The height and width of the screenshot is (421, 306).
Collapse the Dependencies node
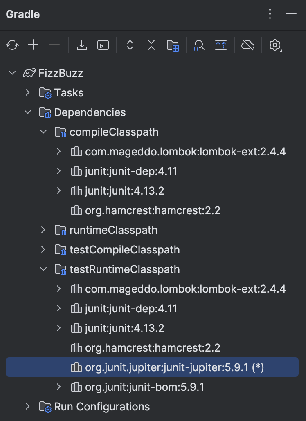27,112
